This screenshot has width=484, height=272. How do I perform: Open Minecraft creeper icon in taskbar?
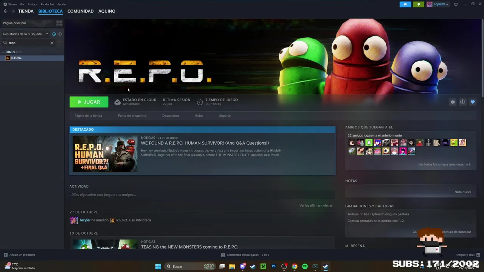[x=263, y=266]
